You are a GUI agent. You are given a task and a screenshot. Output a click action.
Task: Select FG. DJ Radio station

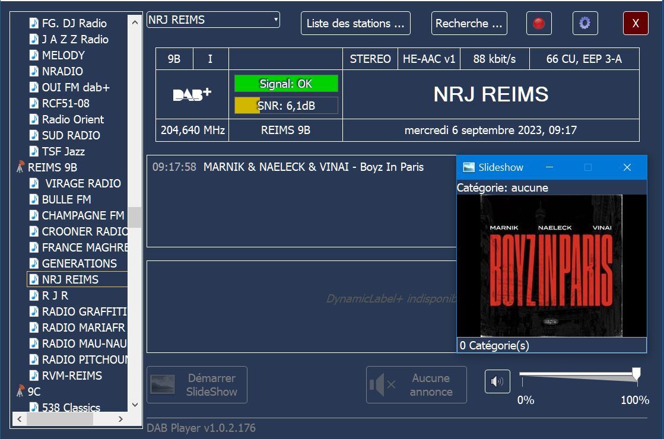point(74,23)
